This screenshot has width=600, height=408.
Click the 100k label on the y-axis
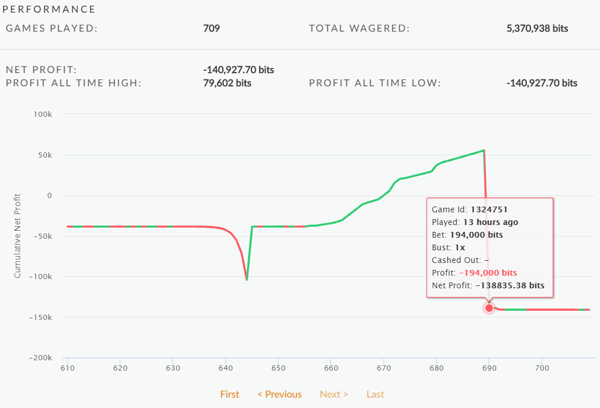pyautogui.click(x=43, y=115)
